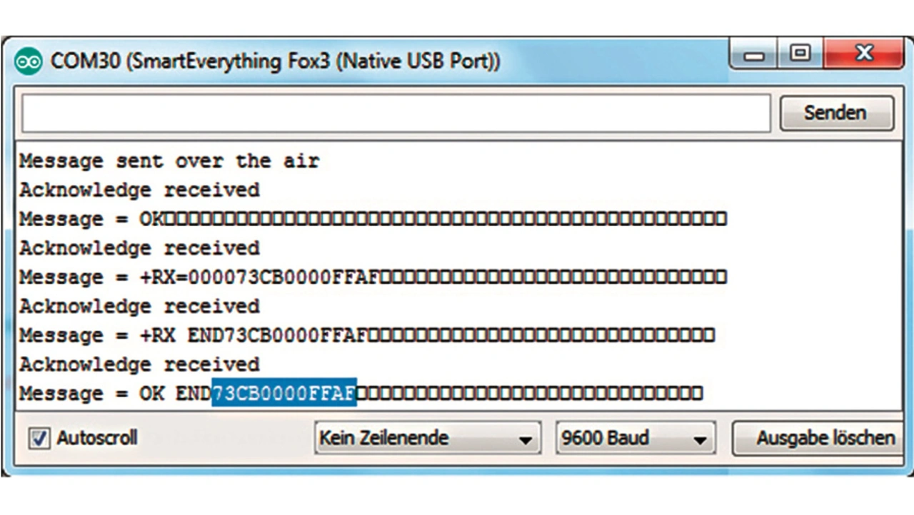Clear output with Ausgabe löschen button

click(825, 438)
